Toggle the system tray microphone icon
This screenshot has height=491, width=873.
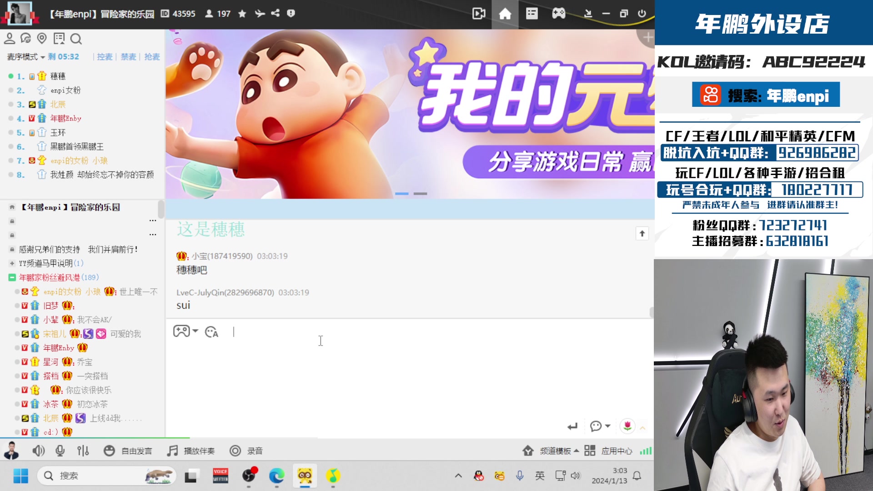(520, 476)
